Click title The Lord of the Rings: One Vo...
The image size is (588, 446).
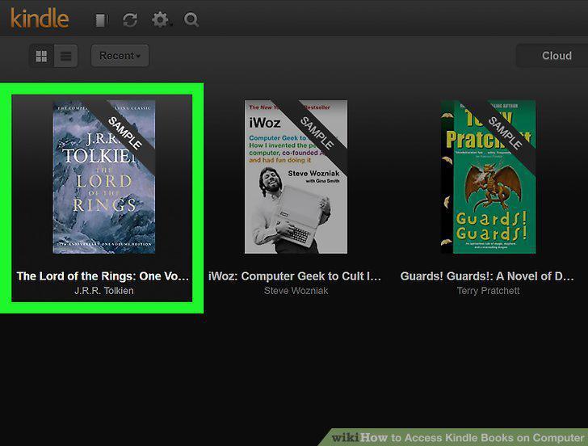tap(103, 276)
